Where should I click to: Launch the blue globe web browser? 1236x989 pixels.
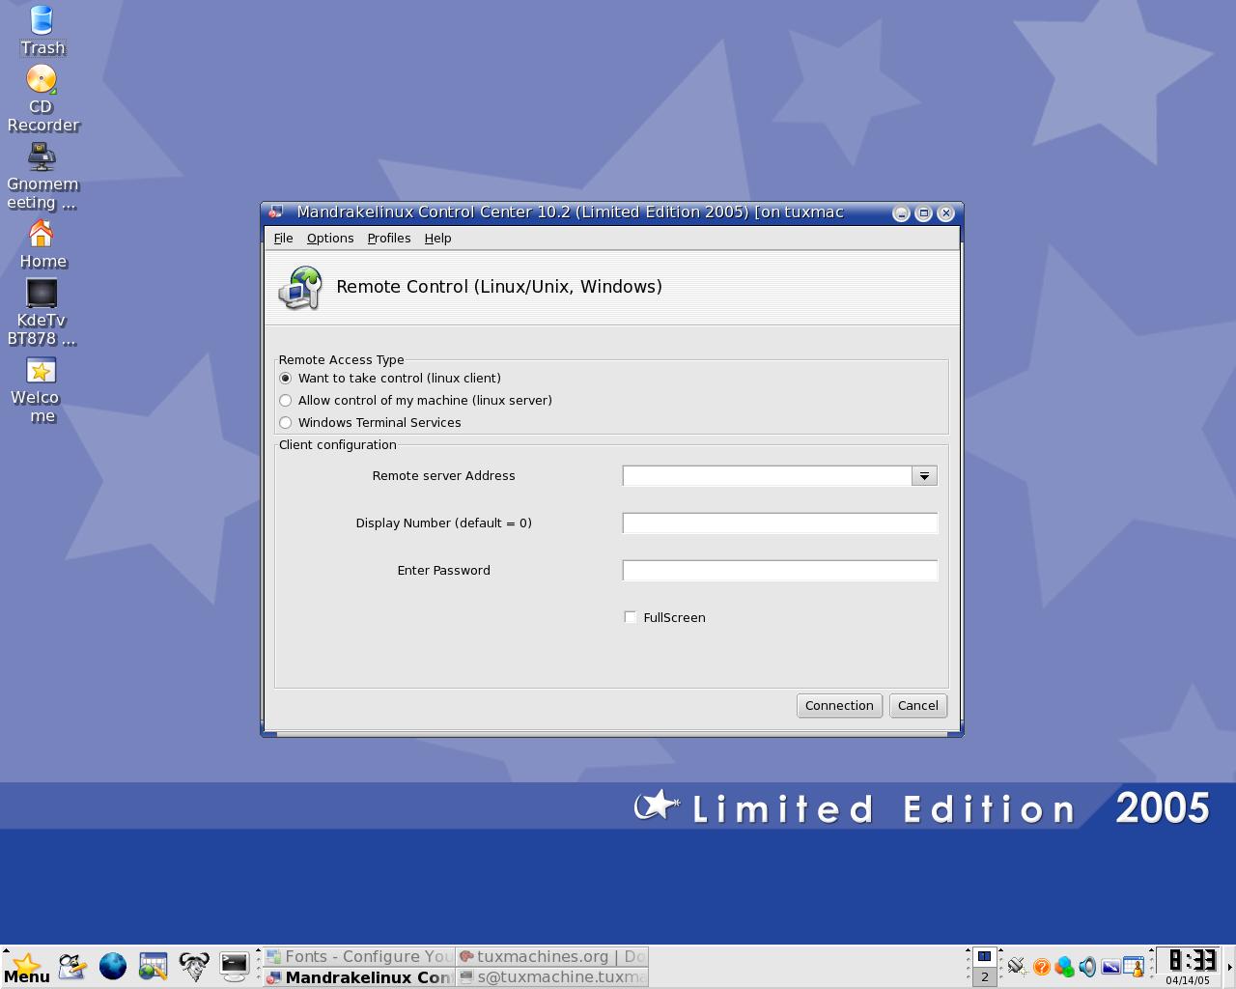113,966
